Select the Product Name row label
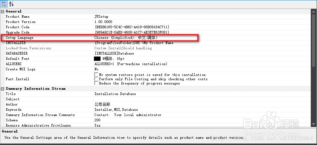Viewport: 317px width, 145px height. 18,16
